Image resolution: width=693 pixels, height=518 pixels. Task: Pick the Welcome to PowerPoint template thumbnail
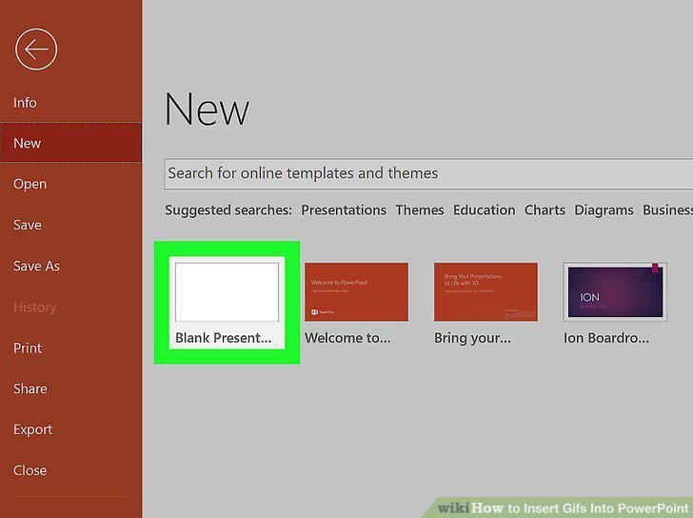(356, 291)
